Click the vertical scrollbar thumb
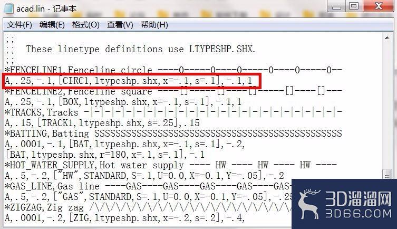 pyautogui.click(x=387, y=174)
